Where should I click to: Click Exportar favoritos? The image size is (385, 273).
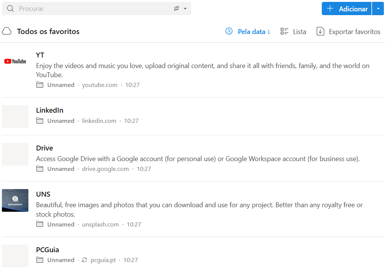[354, 32]
